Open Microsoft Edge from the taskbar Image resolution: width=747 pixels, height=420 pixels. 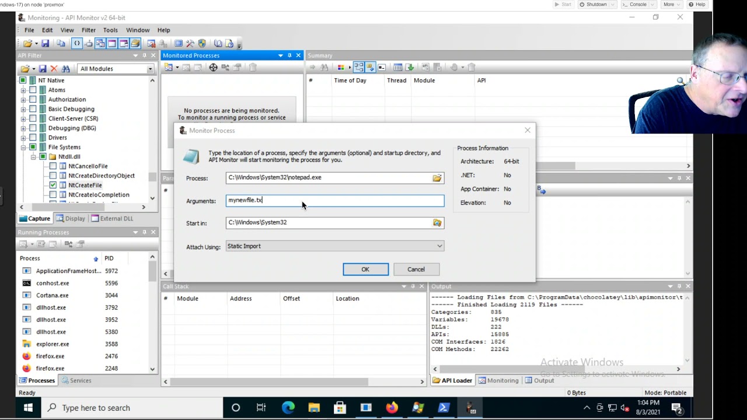(x=288, y=408)
